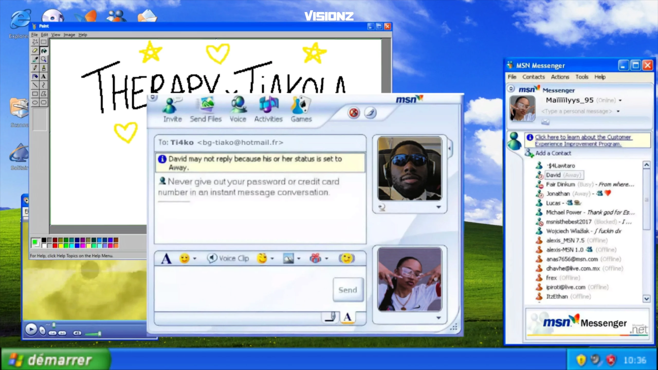The image size is (658, 370).
Task: Collapse the display pictures side panel arrow
Action: point(450,149)
